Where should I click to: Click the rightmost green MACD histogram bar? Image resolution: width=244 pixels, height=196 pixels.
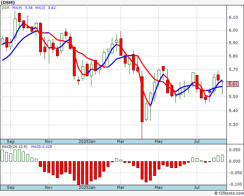tap(222, 158)
